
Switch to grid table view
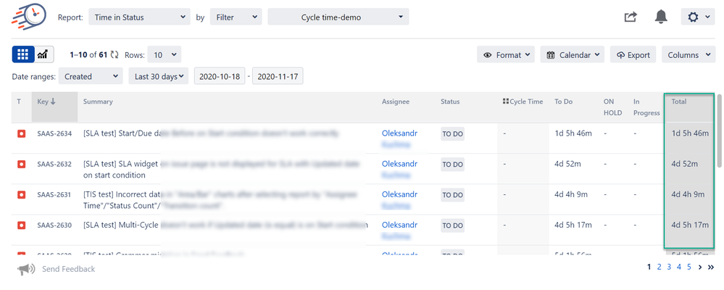coord(22,54)
